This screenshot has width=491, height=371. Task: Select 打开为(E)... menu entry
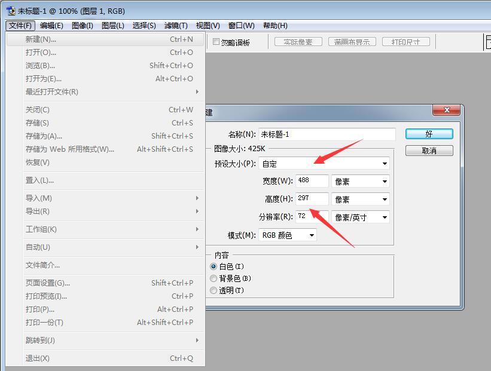click(x=106, y=79)
